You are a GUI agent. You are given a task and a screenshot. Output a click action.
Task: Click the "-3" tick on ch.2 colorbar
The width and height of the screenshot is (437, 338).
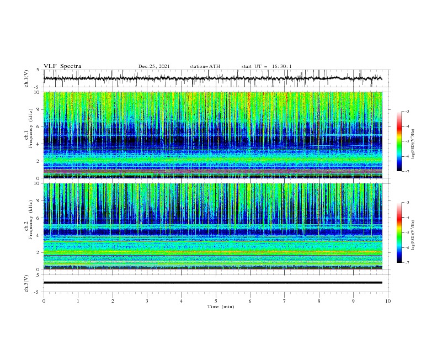pyautogui.click(x=407, y=203)
